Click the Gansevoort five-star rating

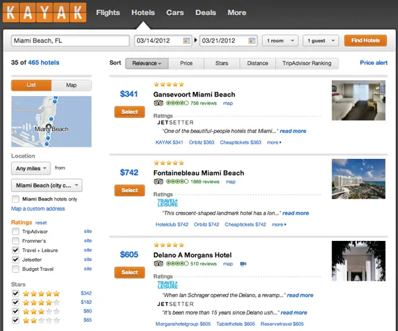tap(168, 84)
